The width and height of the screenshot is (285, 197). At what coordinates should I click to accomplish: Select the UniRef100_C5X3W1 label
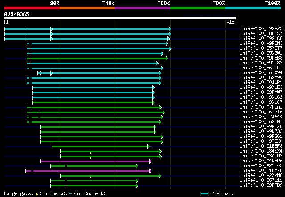(261, 53)
